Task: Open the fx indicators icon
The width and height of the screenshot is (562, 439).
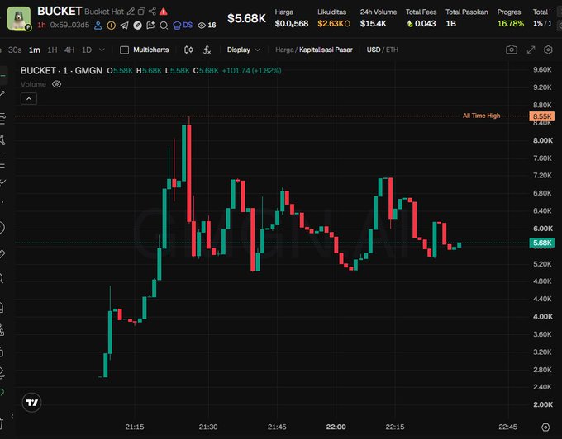Action: 207,50
